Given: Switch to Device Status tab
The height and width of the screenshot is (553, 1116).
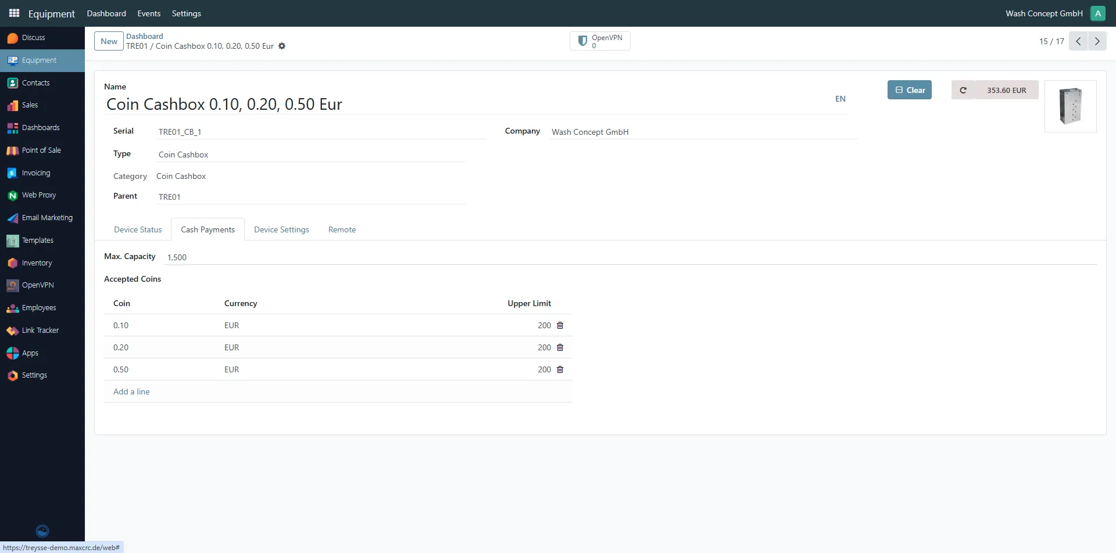Looking at the screenshot, I should (138, 229).
